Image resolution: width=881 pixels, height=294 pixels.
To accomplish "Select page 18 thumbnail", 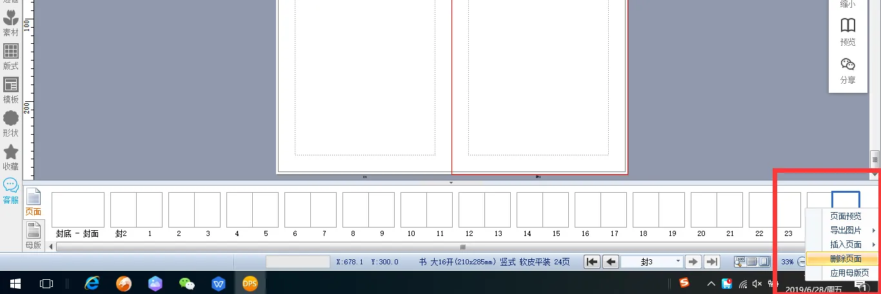I will tap(646, 210).
